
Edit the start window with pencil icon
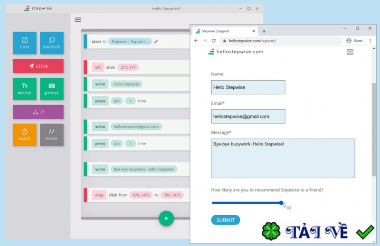pyautogui.click(x=156, y=42)
